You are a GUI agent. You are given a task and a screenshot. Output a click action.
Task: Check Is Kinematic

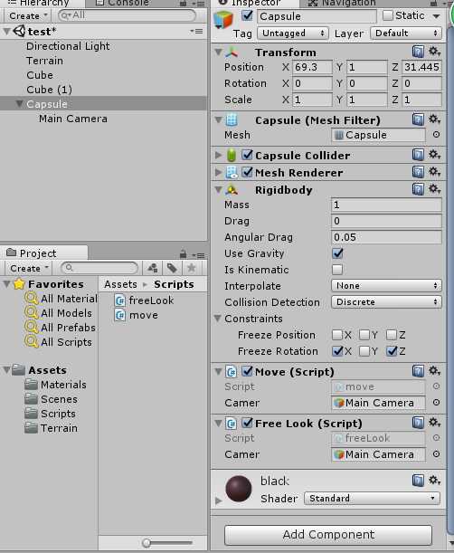click(x=337, y=270)
